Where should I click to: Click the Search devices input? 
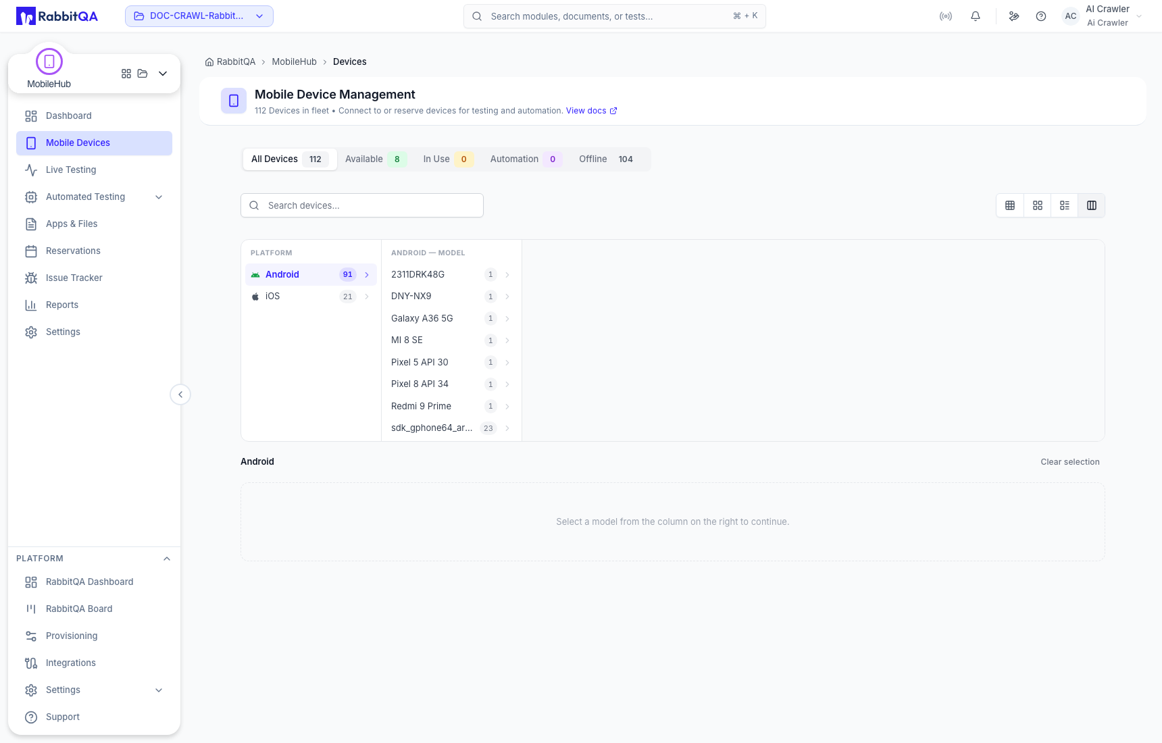pyautogui.click(x=362, y=205)
